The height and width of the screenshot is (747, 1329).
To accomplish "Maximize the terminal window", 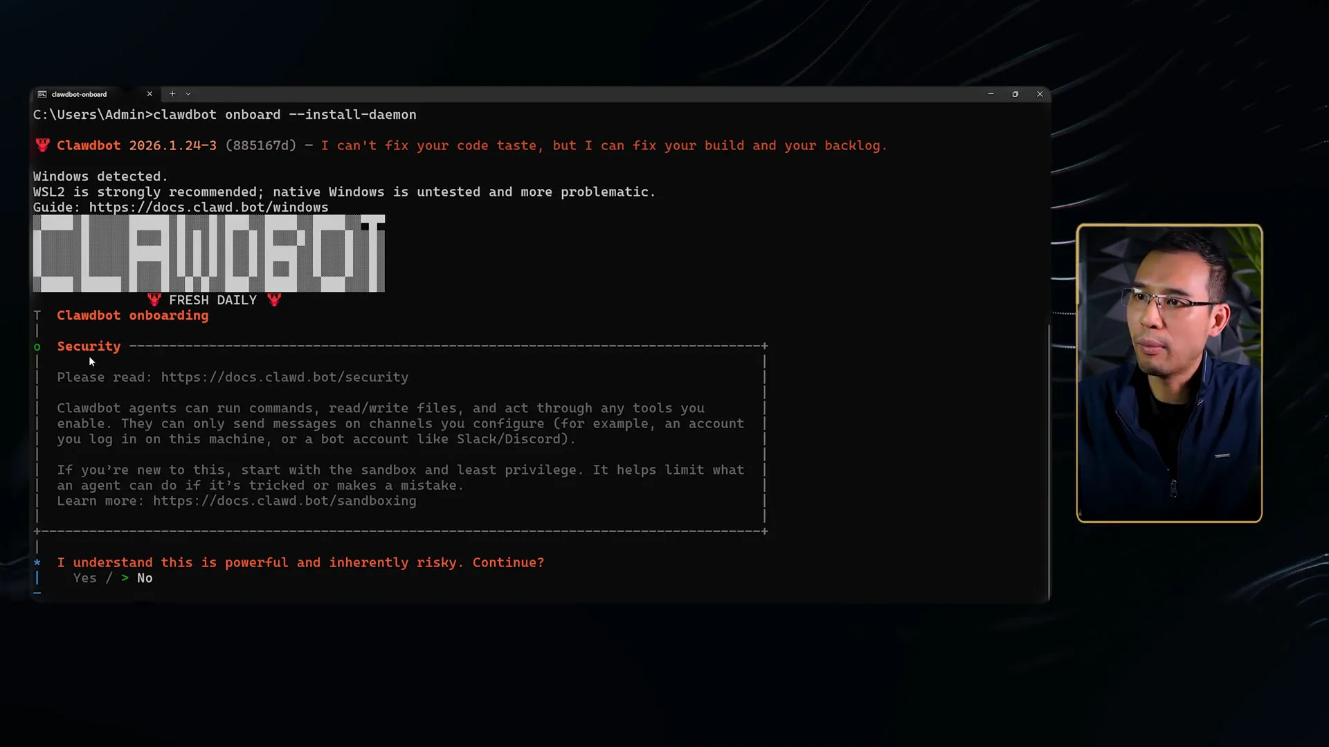I will click(x=1015, y=94).
